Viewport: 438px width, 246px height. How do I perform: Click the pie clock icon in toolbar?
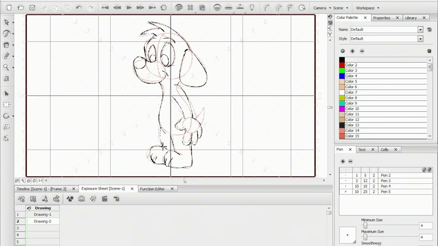(302, 8)
